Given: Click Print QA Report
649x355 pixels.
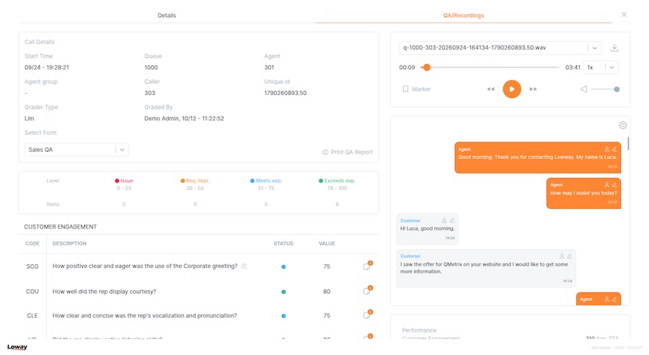Looking at the screenshot, I should pos(348,152).
